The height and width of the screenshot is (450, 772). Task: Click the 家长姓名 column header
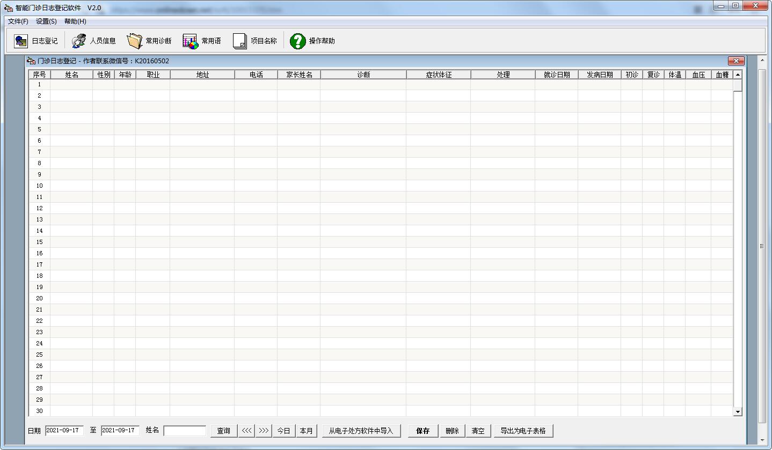299,75
